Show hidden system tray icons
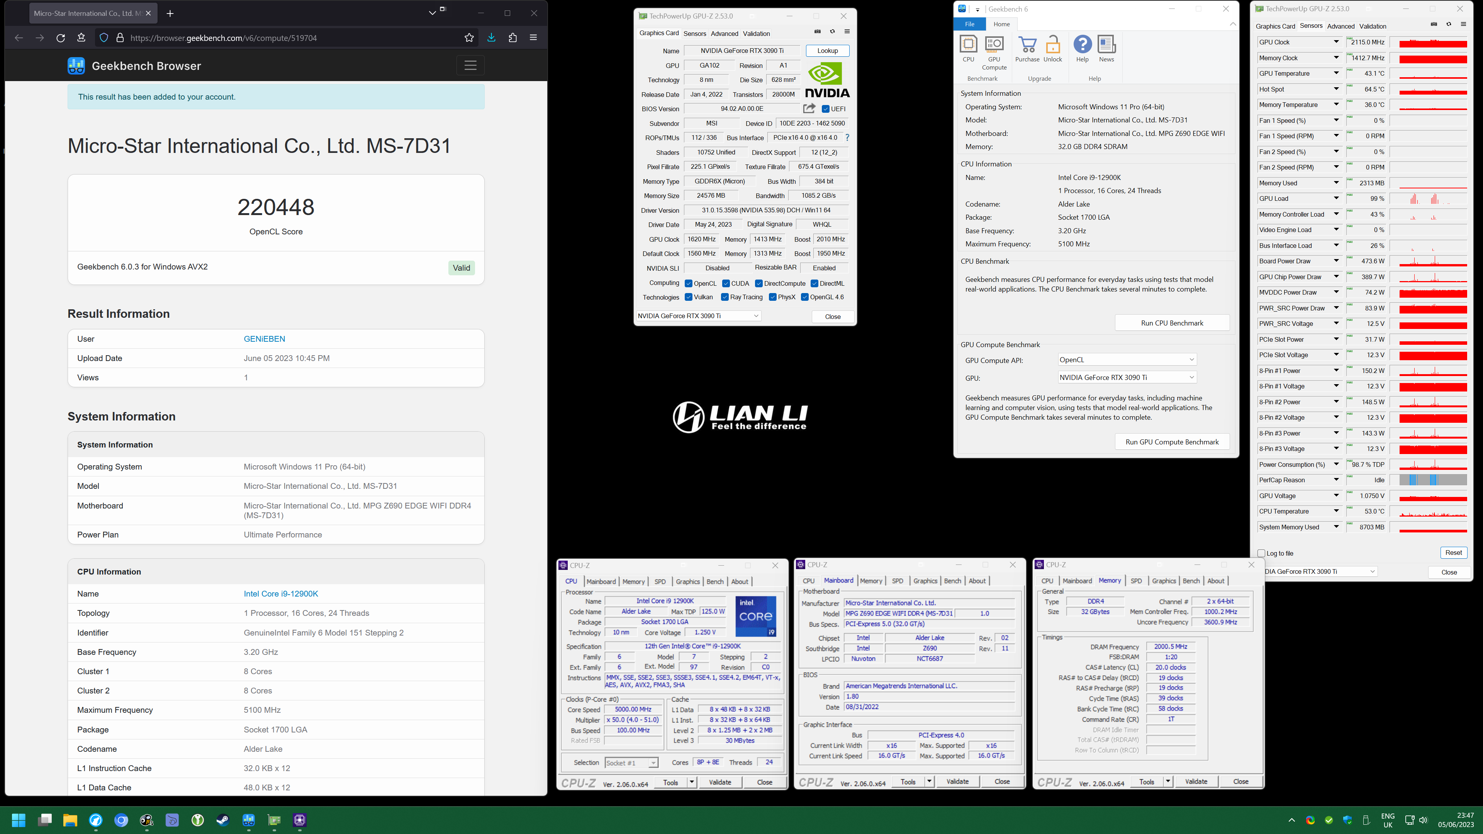Screen dimensions: 1483x834 [x=1291, y=820]
